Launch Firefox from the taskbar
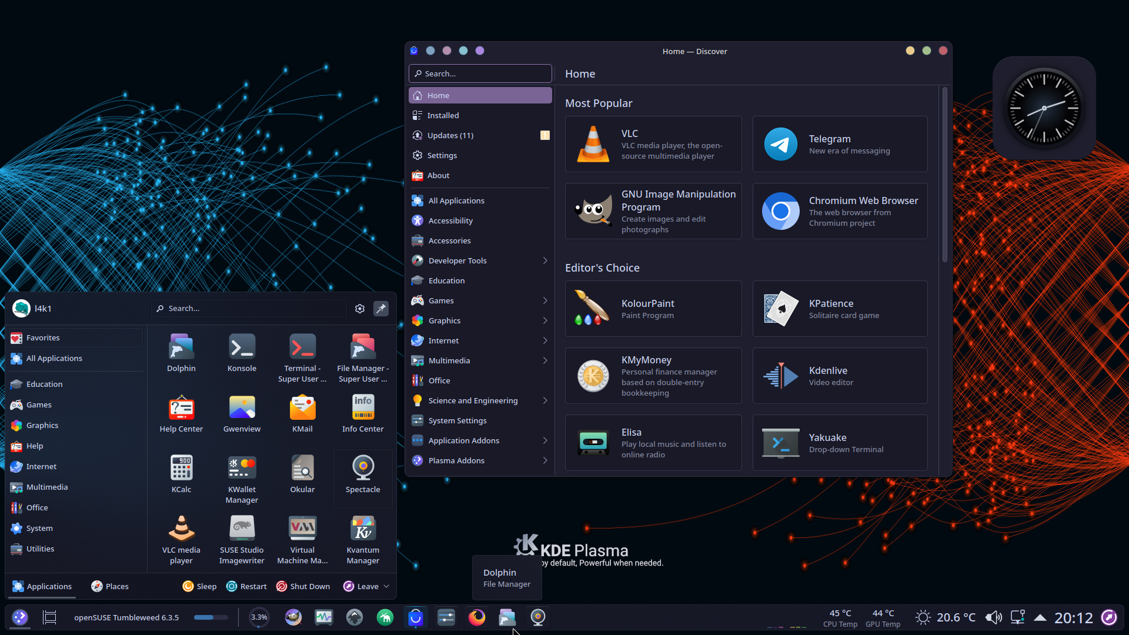 [x=477, y=617]
